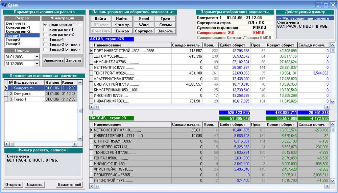The height and width of the screenshot is (193, 338).
Task: Select calculation row 2 Счет учета
Action: 41,94
